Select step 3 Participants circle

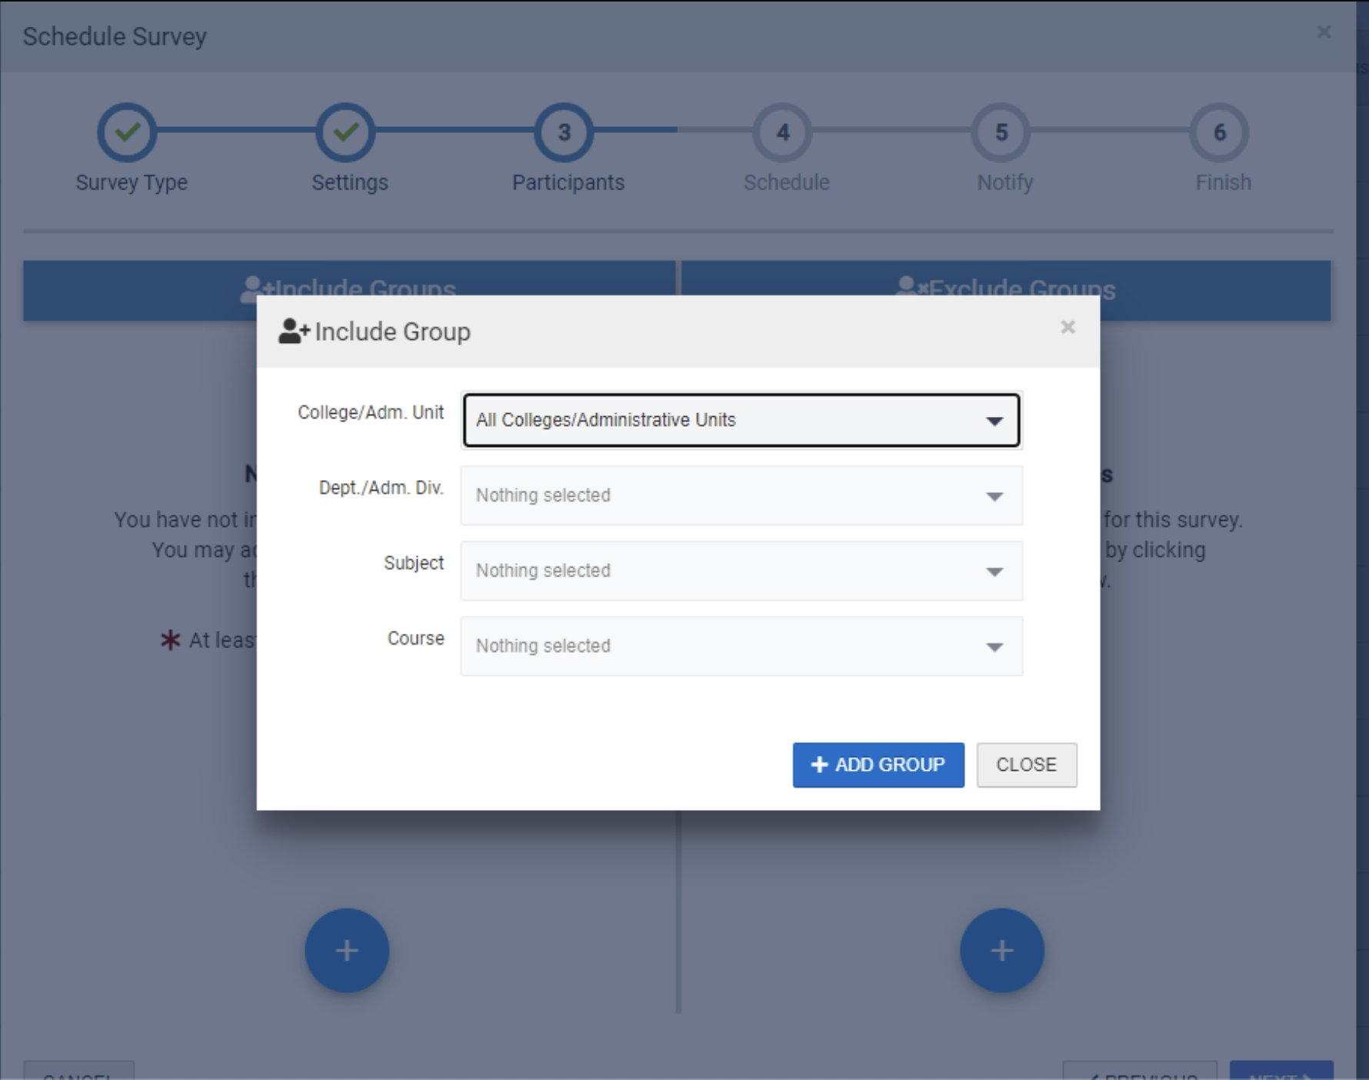(x=564, y=132)
